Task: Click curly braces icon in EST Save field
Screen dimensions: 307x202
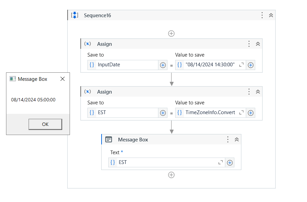Action: click(92, 112)
